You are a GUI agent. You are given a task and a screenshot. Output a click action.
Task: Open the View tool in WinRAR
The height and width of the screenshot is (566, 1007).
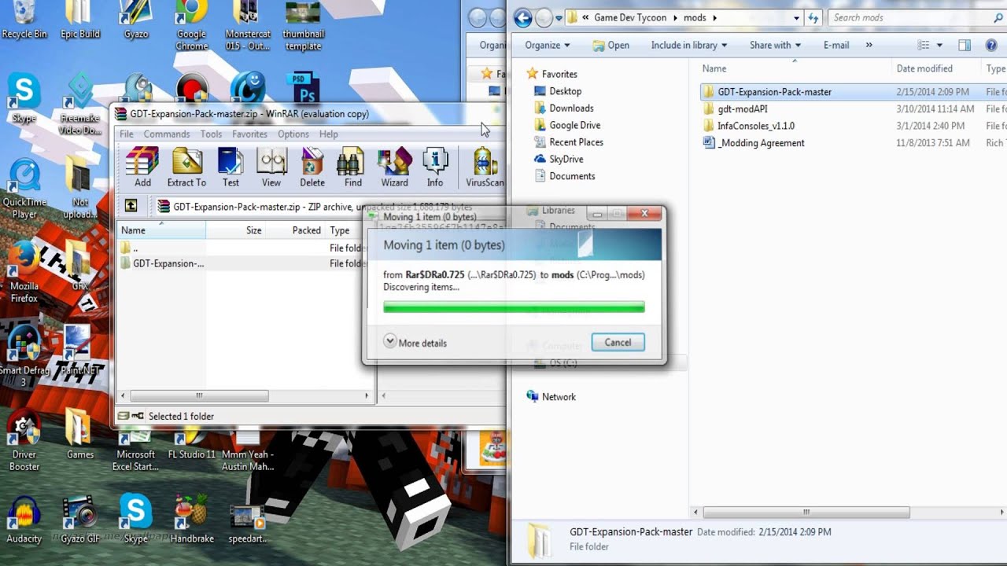[271, 167]
